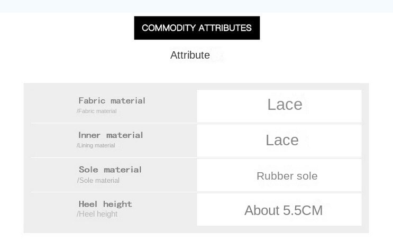Viewport: 393px width, 243px height.
Task: Click the bold Heel height label
Action: [x=105, y=204]
